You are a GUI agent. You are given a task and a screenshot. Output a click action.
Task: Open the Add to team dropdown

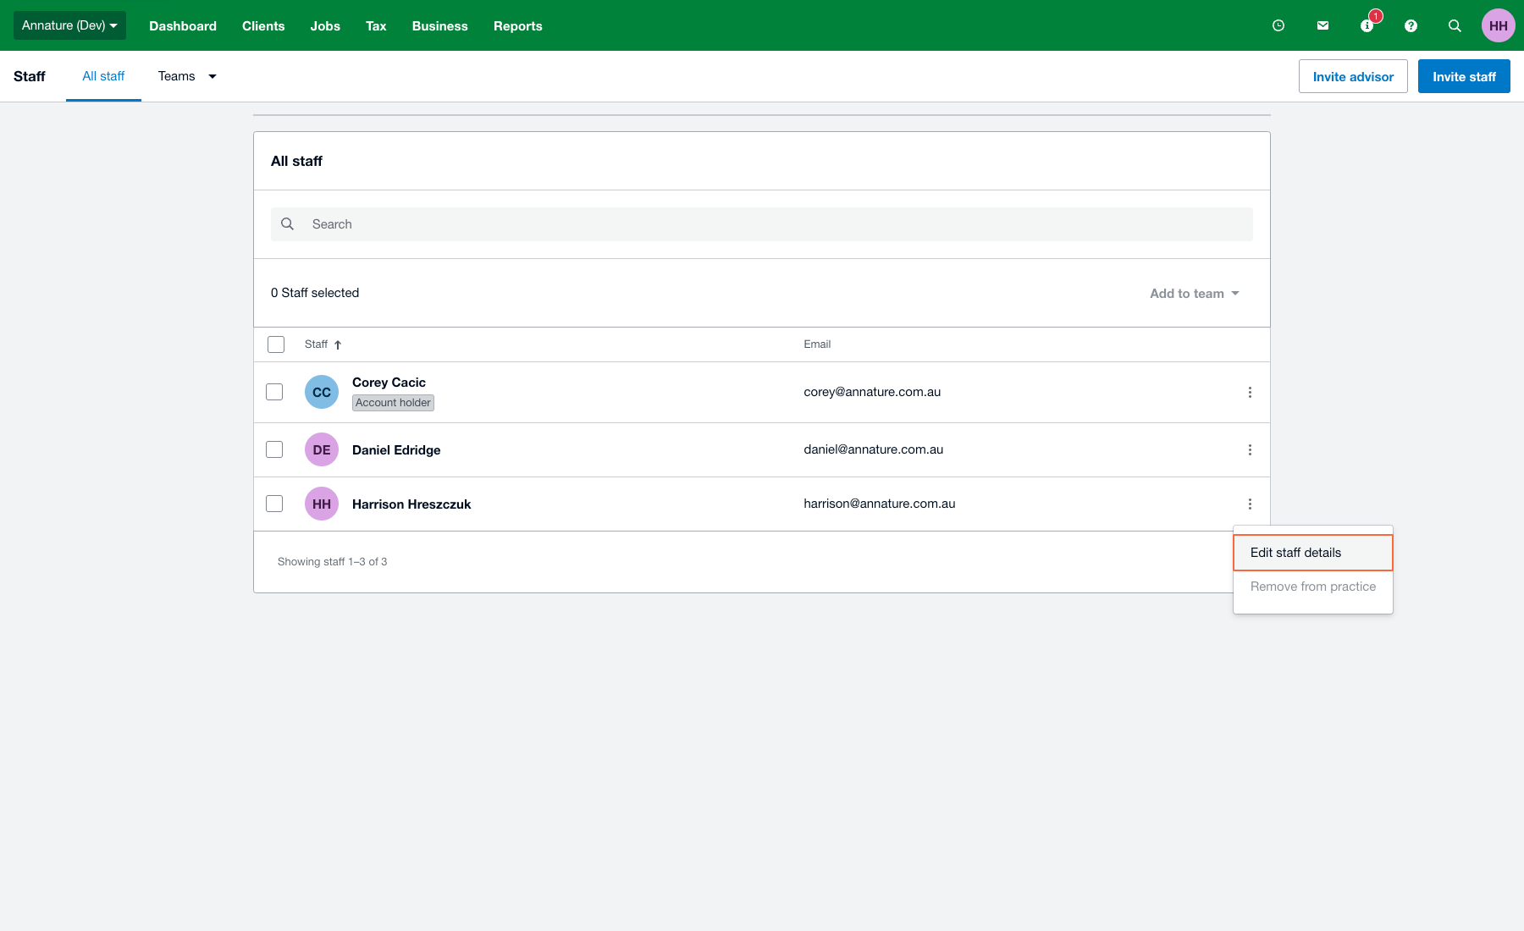pos(1194,293)
